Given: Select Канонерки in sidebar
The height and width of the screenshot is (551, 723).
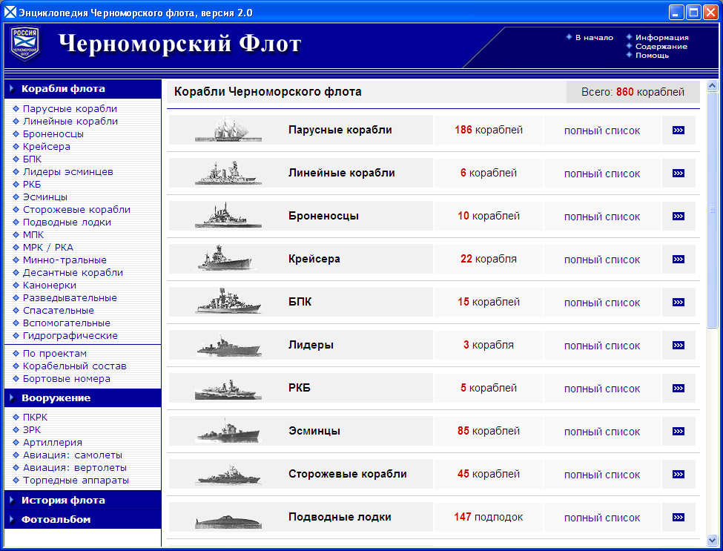Looking at the screenshot, I should tap(50, 286).
